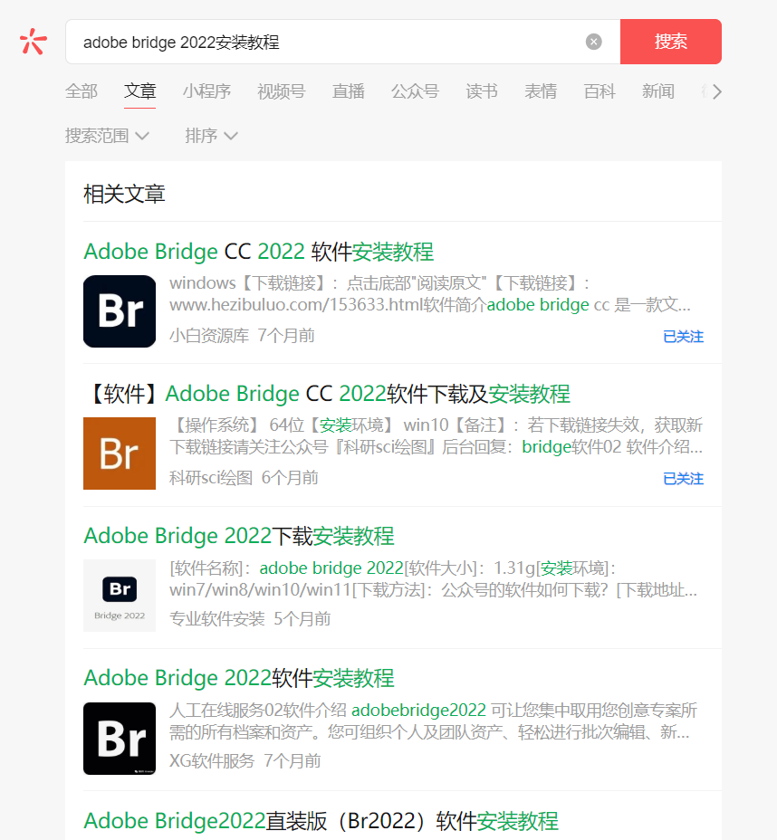777x840 pixels.
Task: Click the red 搜索 search button
Action: [x=670, y=42]
